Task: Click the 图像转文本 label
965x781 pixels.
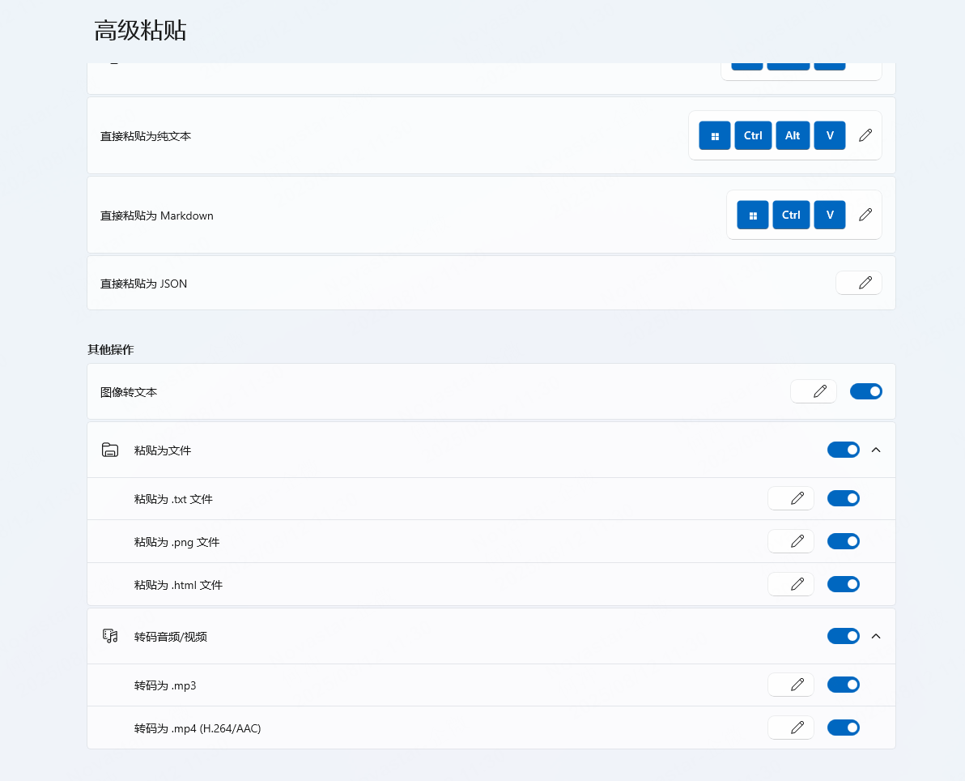Action: 129,392
